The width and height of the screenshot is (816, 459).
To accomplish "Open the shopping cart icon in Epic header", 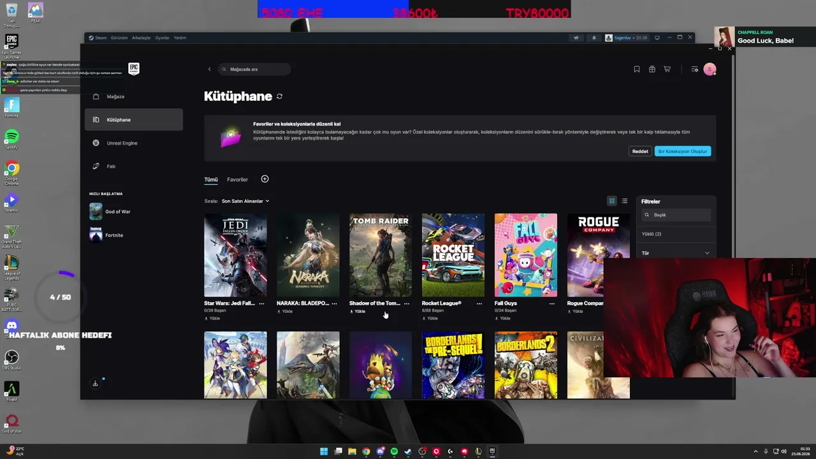I will coord(667,69).
